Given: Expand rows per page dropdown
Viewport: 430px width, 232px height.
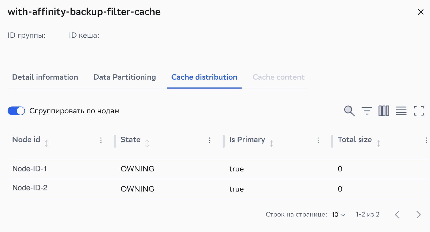Looking at the screenshot, I should (339, 215).
